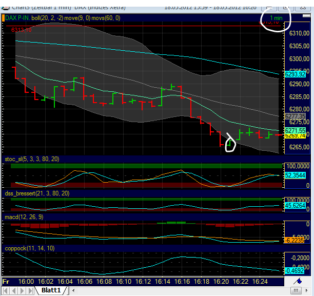This screenshot has width=314, height=296.
Task: Click the 16:14 time axis label
Action: pos(163,282)
